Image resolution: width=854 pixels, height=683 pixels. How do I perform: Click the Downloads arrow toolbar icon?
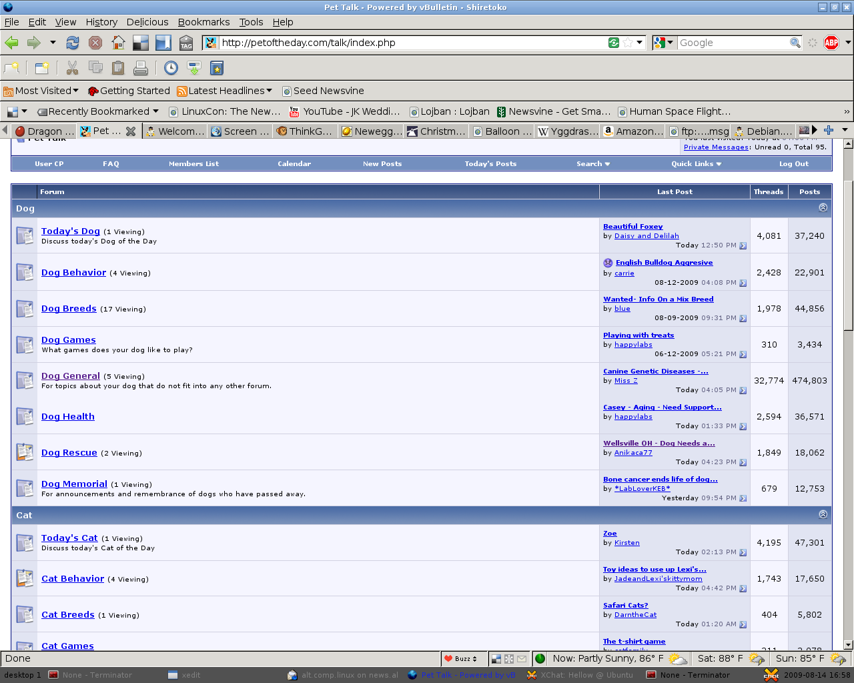194,68
